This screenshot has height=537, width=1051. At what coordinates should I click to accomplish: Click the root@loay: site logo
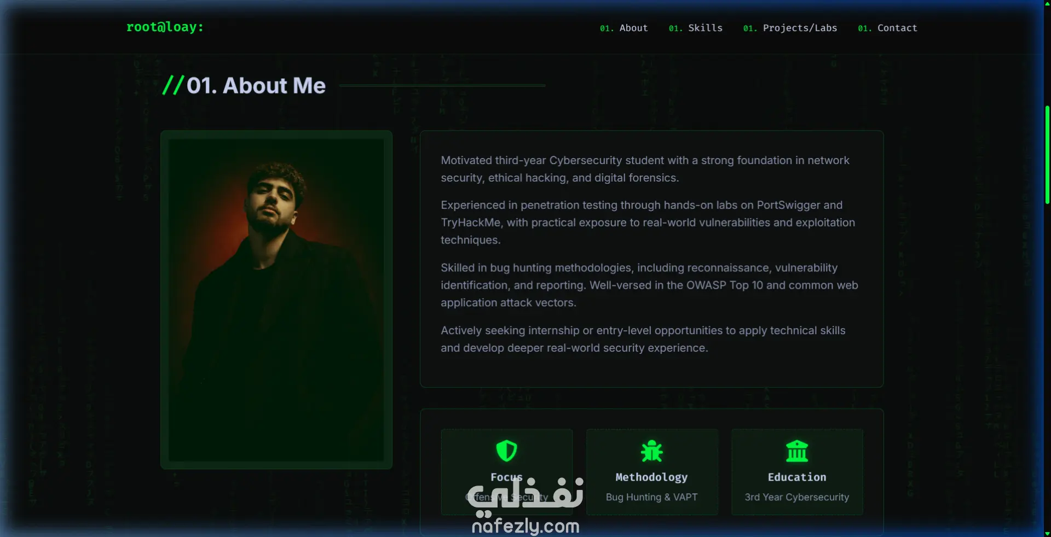point(165,27)
